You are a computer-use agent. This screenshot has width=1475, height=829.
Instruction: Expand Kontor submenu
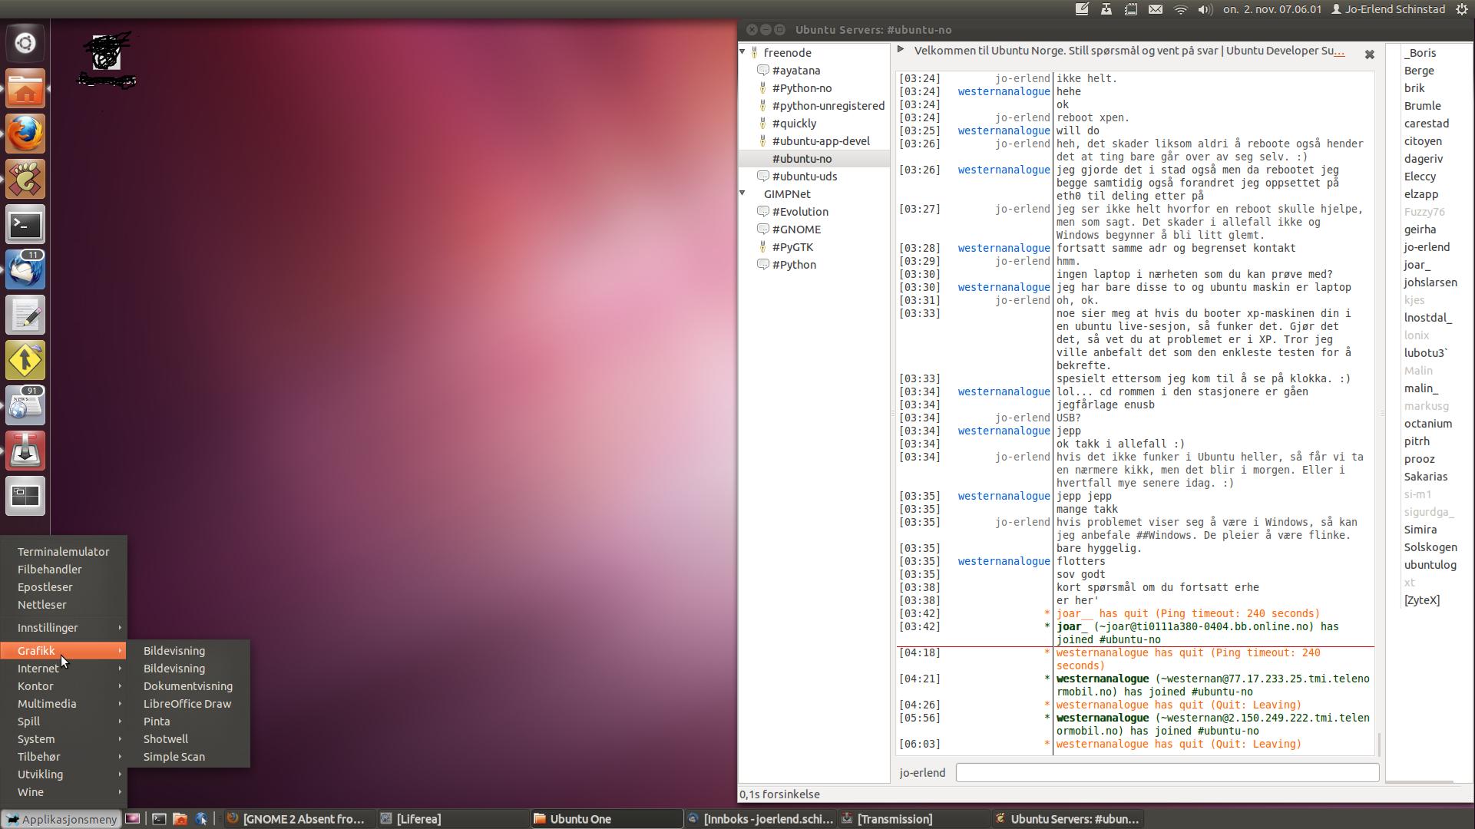64,686
